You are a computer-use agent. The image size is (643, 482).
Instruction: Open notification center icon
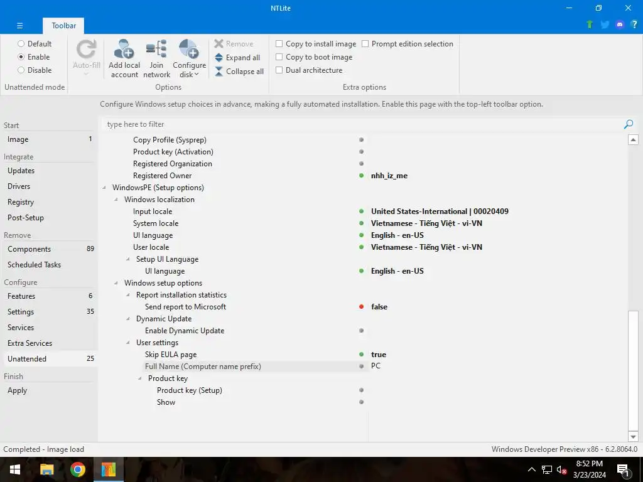624,469
